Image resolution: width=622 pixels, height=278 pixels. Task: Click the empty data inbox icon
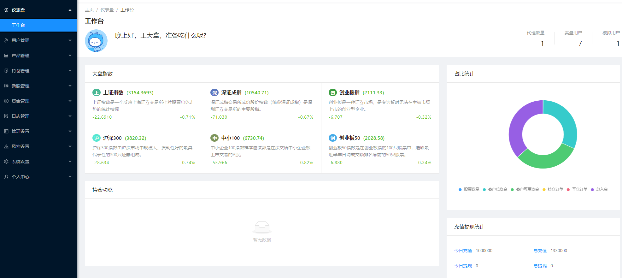[262, 227]
